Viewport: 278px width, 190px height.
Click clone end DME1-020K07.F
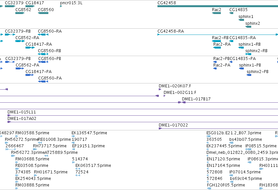(x=160, y=89)
